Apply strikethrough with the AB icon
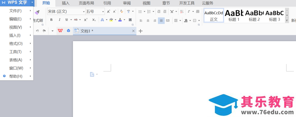Image resolution: width=296 pixels, height=117 pixels. pyautogui.click(x=76, y=20)
